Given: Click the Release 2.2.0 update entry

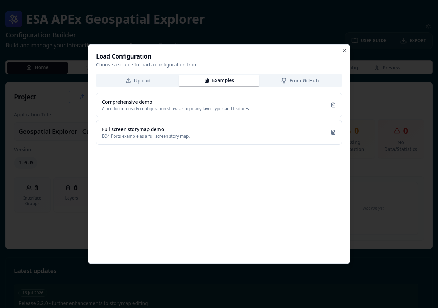Looking at the screenshot, I should point(83,303).
